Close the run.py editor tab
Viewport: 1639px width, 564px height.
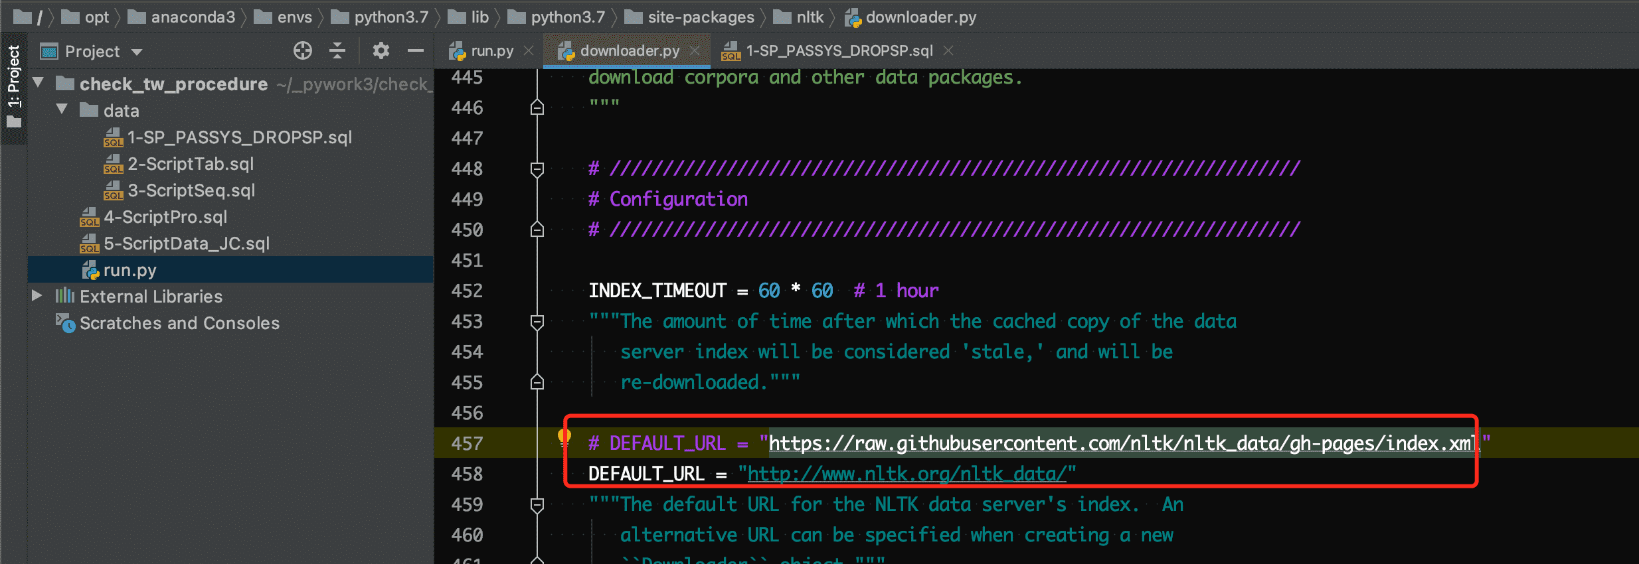(529, 51)
